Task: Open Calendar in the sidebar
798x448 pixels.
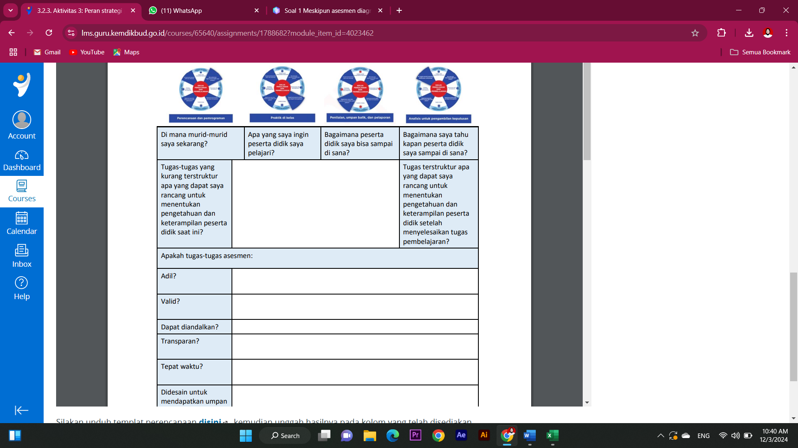Action: [22, 224]
